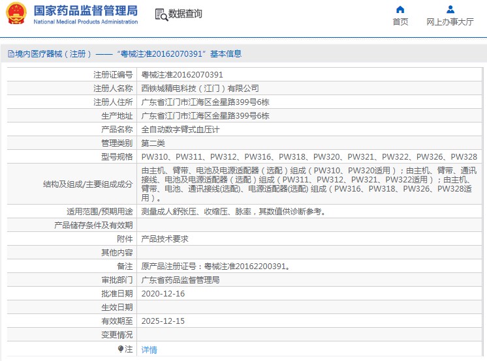Click the 网上办事大厅 text label
Screen dimensions: 487x361
450,22
